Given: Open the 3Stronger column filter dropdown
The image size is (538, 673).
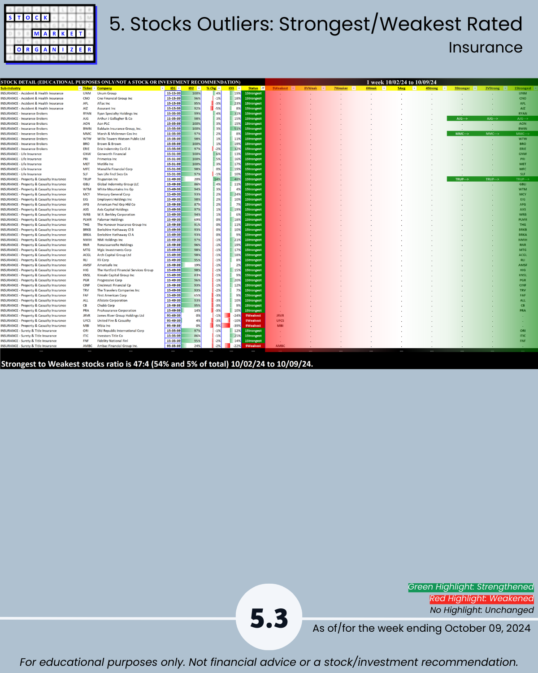Looking at the screenshot, I should 475,88.
